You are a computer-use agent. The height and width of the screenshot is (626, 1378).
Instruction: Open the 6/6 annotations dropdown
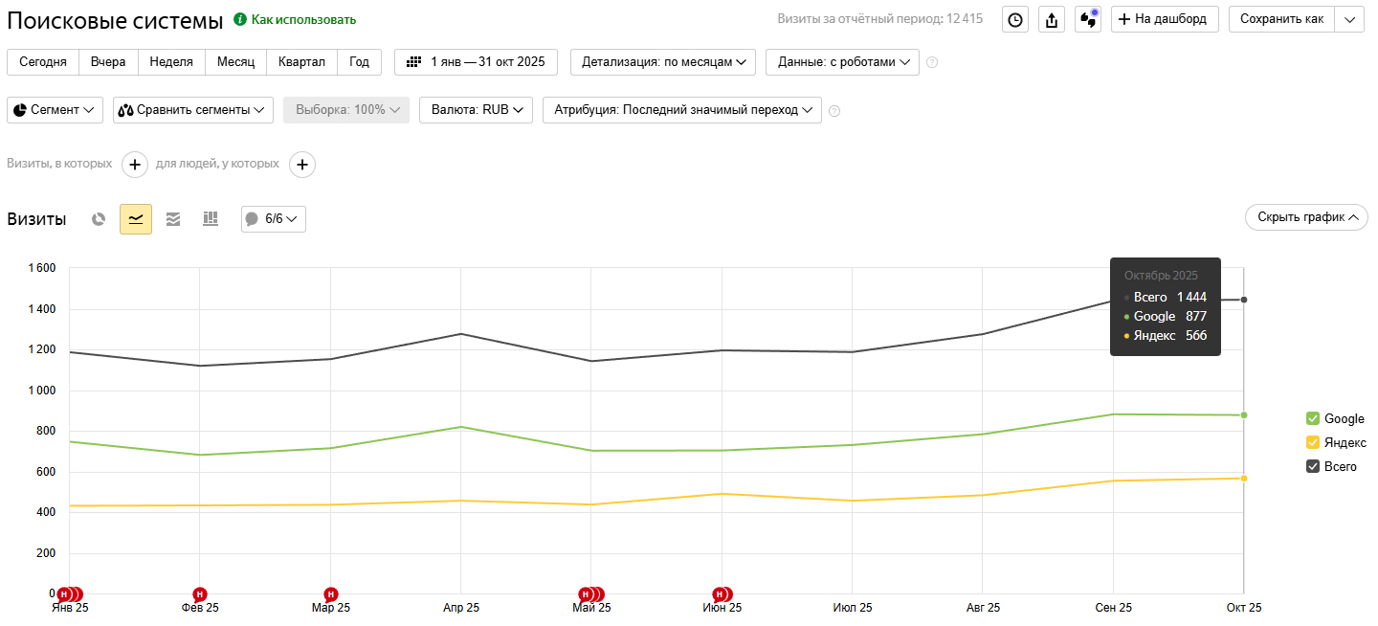[274, 219]
